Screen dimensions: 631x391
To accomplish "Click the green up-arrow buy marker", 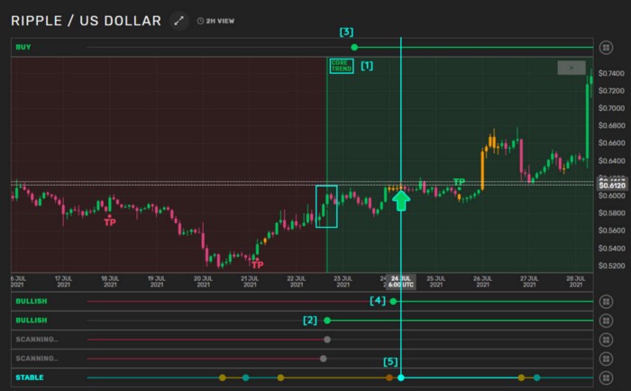I will pos(401,200).
